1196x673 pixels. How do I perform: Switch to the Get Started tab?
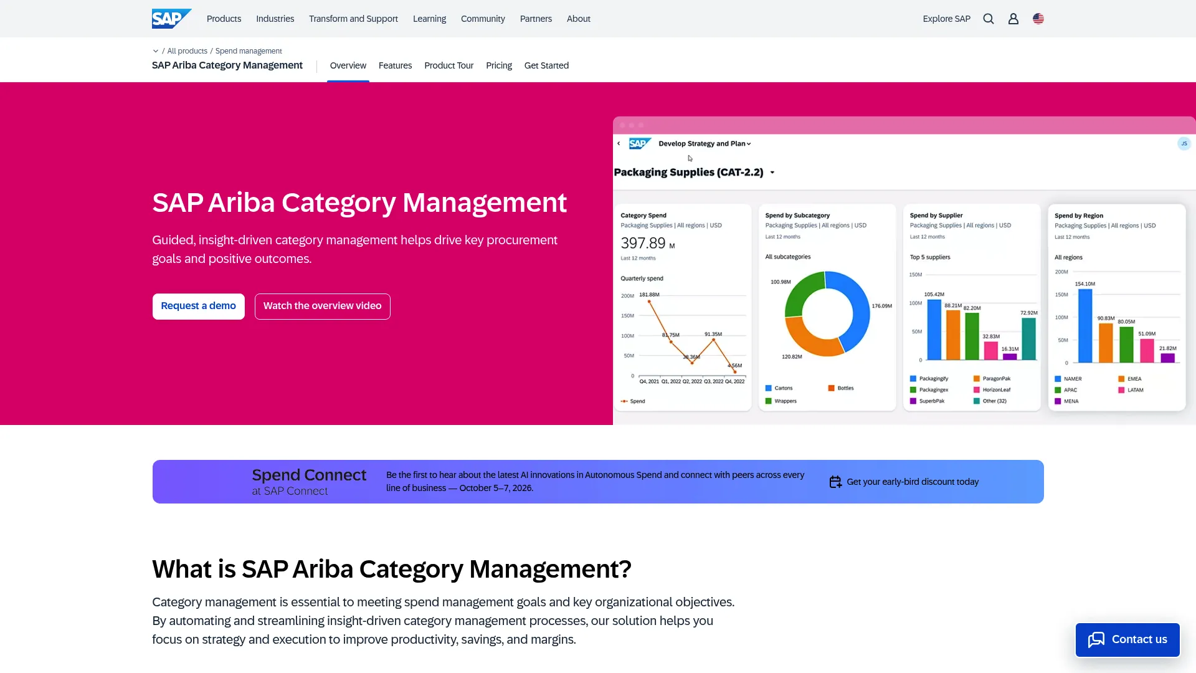[x=546, y=65]
